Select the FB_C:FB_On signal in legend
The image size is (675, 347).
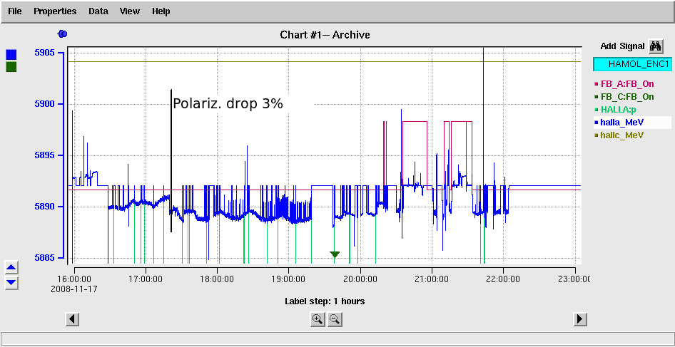[626, 97]
